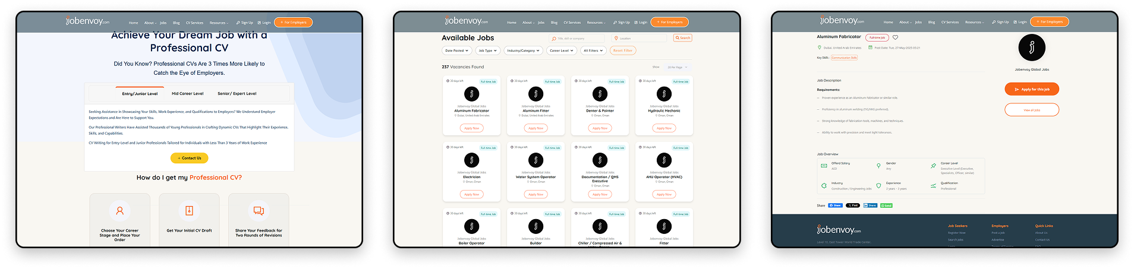Screen dimensions: 1134x269
Task: Click the Apply for this job button
Action: tap(1032, 89)
